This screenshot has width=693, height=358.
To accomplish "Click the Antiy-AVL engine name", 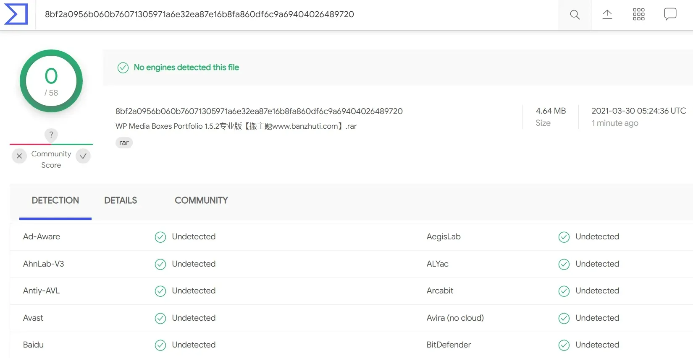I will [x=42, y=291].
